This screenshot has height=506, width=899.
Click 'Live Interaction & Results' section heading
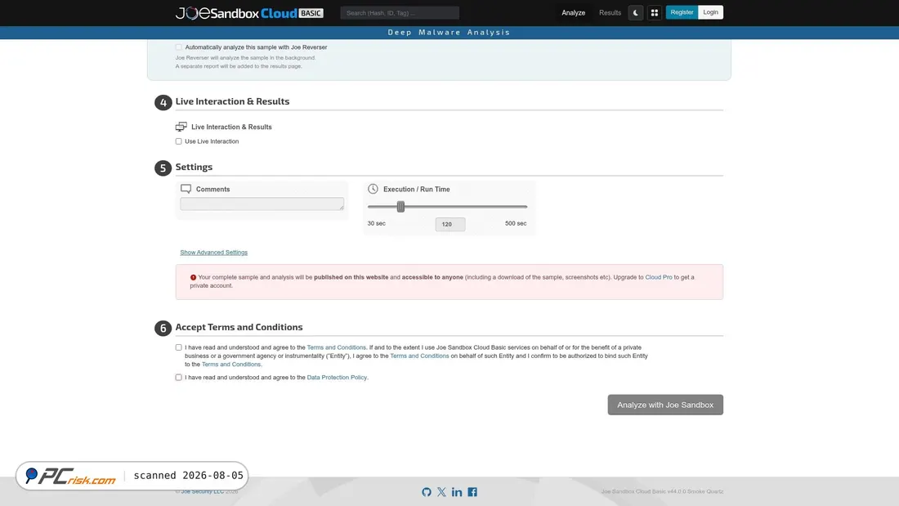(x=232, y=101)
